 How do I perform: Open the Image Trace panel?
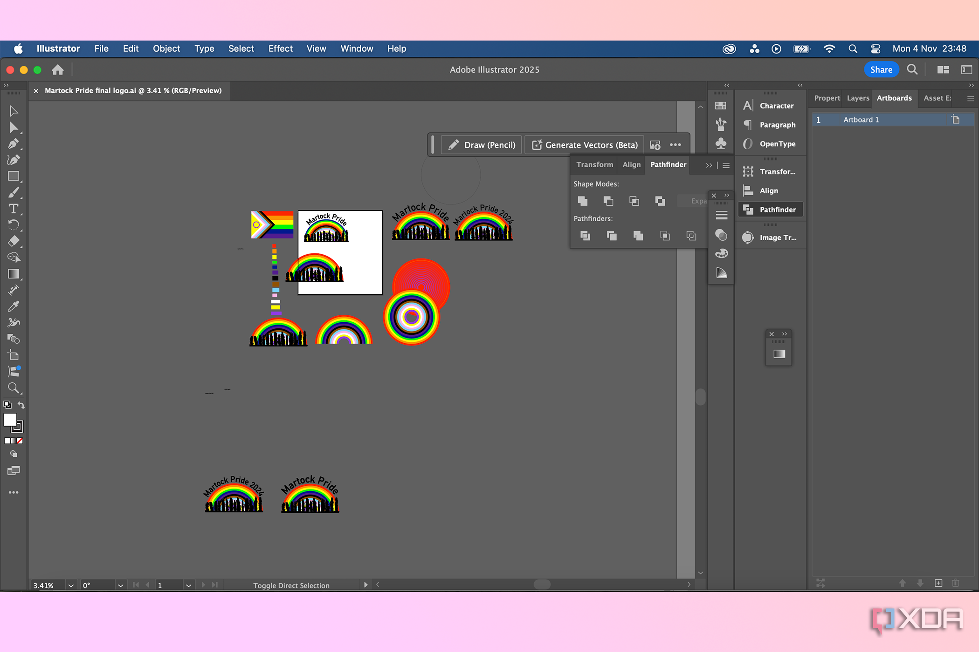[x=770, y=238]
